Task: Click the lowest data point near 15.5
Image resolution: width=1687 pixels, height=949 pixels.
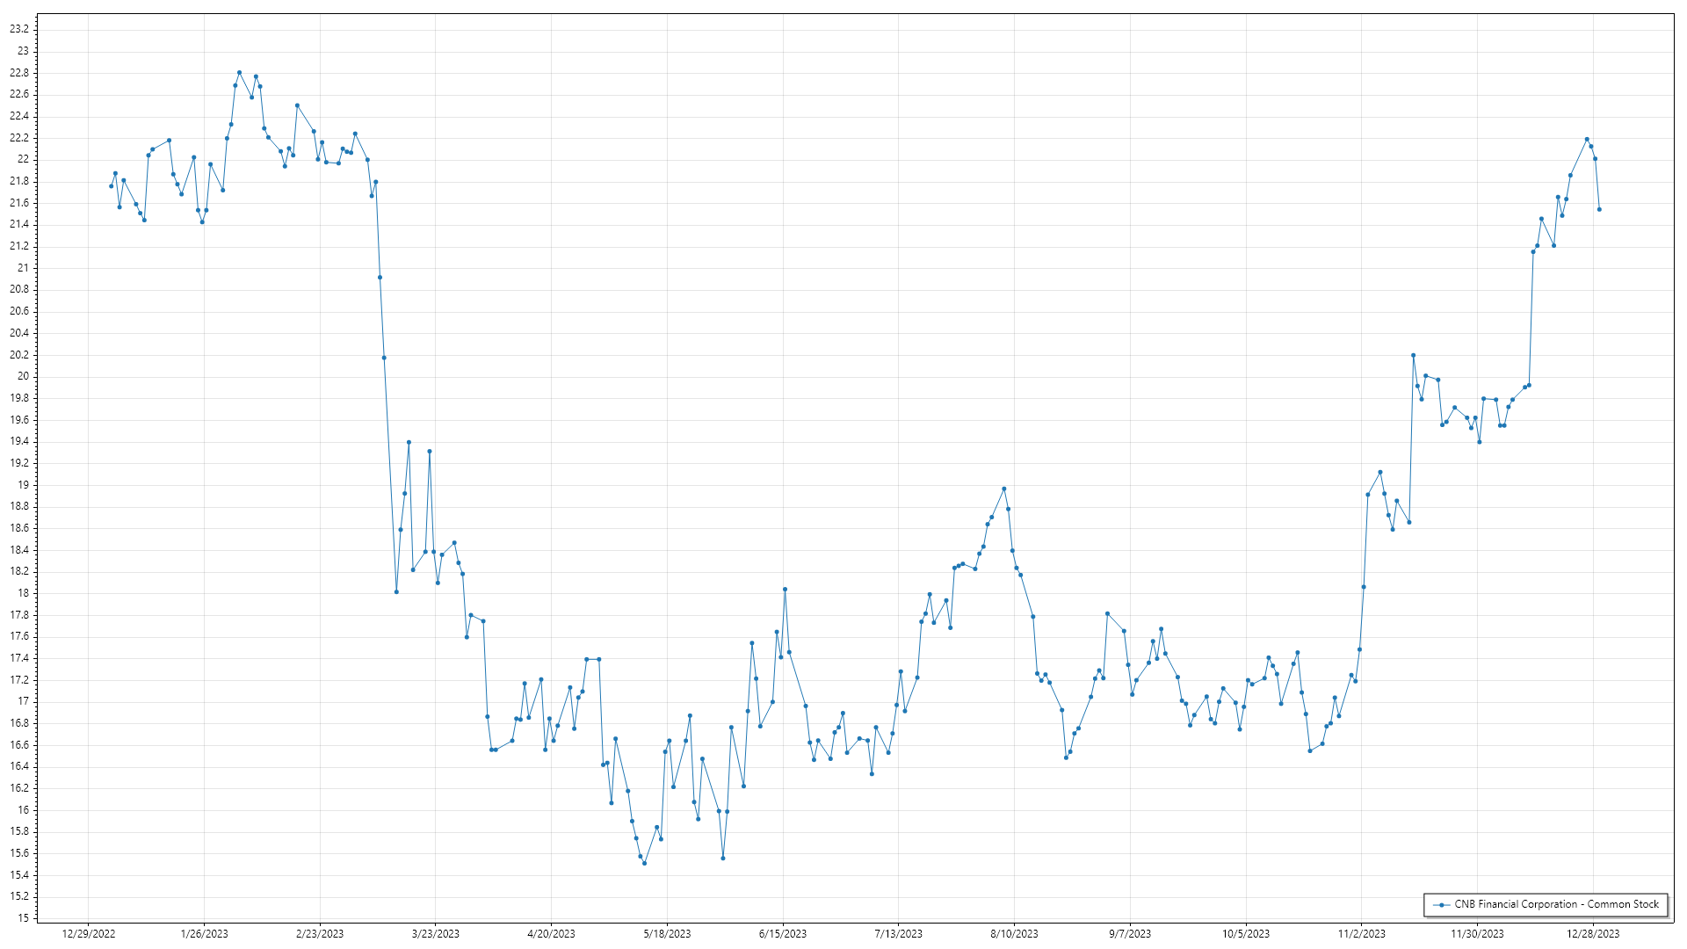Action: pos(644,863)
